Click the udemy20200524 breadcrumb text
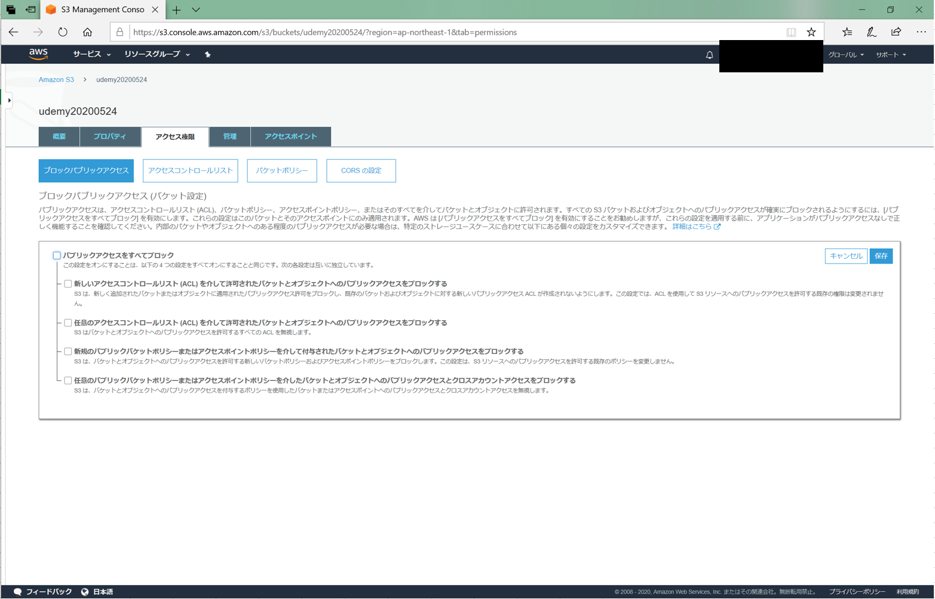This screenshot has width=935, height=599. 121,80
